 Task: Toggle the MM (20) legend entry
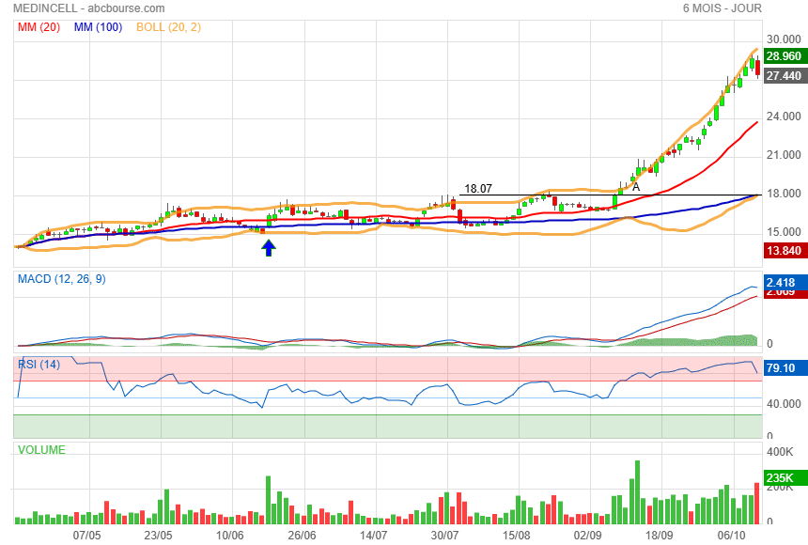39,27
